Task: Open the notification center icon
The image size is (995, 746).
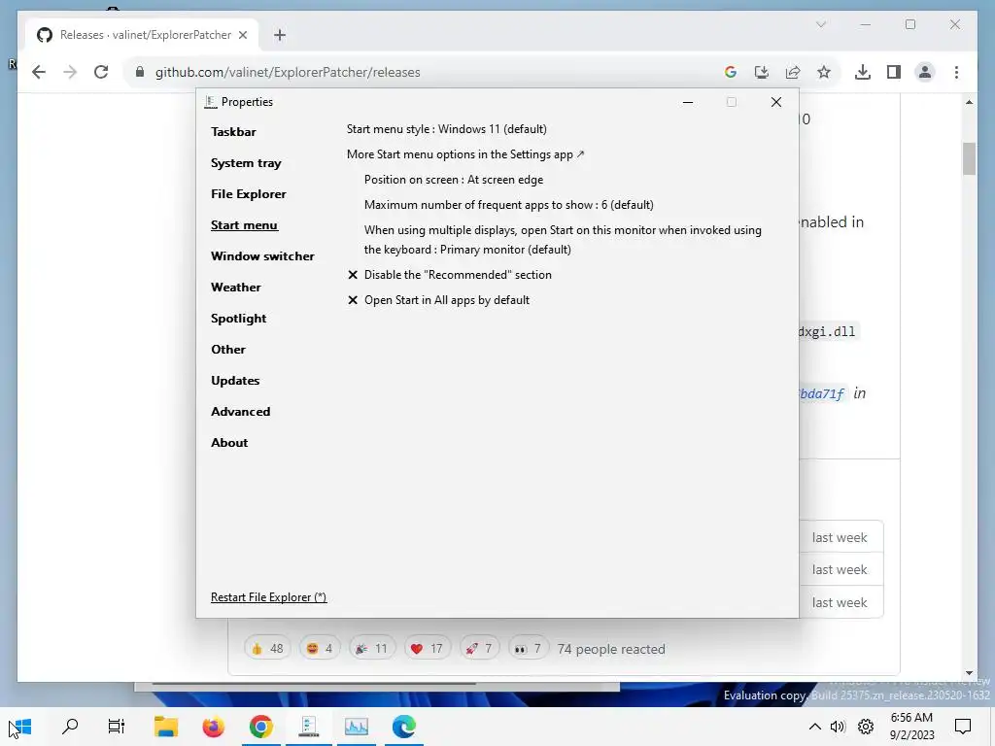Action: point(963,727)
